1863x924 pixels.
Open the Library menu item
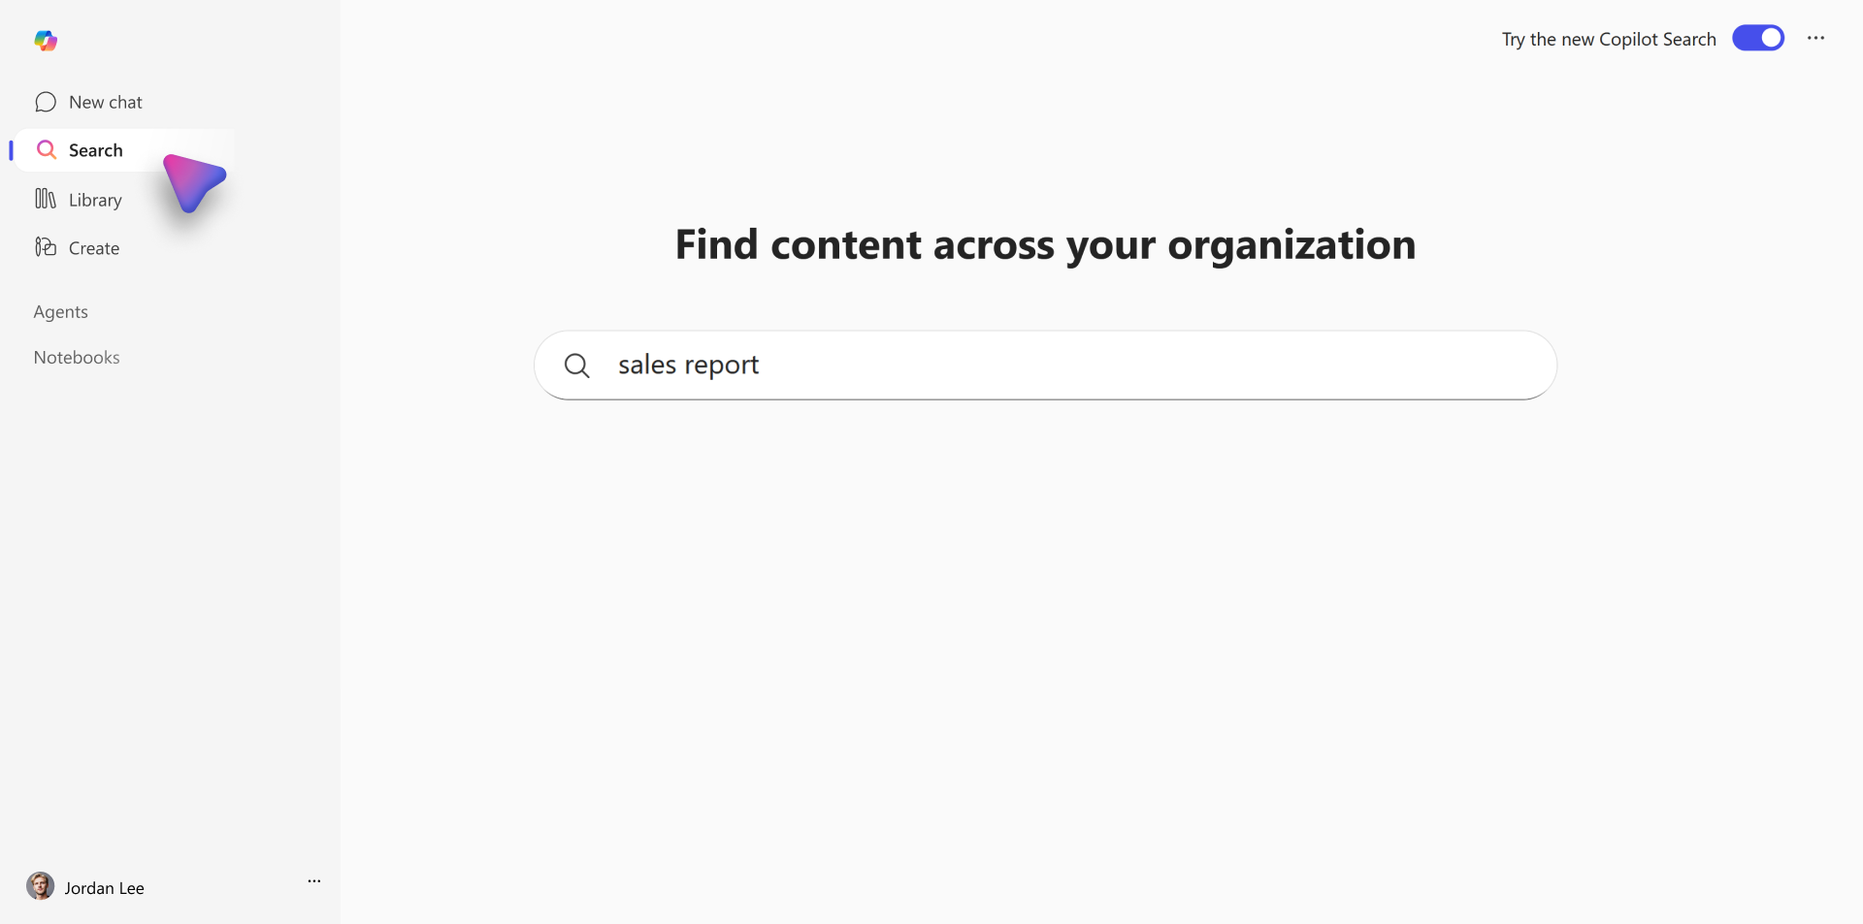pyautogui.click(x=95, y=200)
